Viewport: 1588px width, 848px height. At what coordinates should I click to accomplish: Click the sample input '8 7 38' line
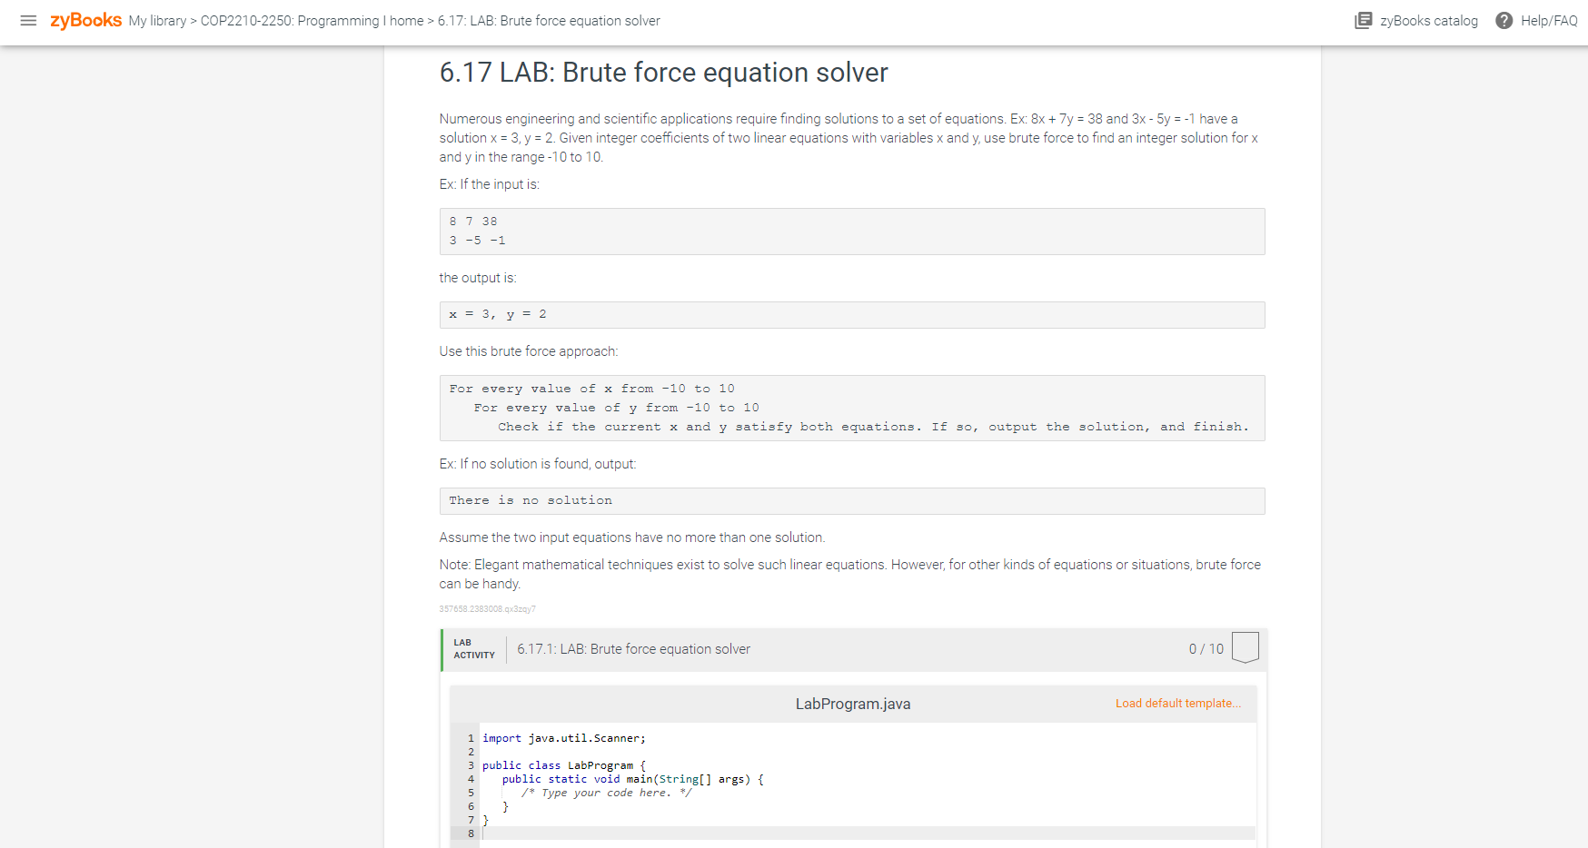(x=473, y=222)
